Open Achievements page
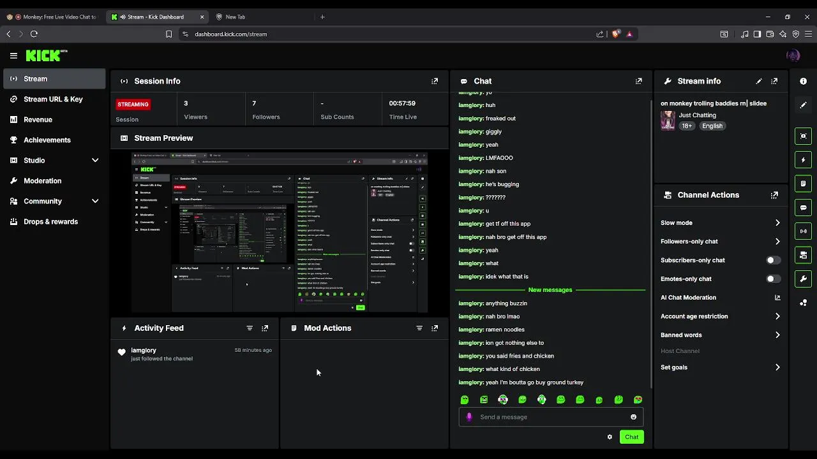Screen dimensions: 817x459 [x=54, y=140]
